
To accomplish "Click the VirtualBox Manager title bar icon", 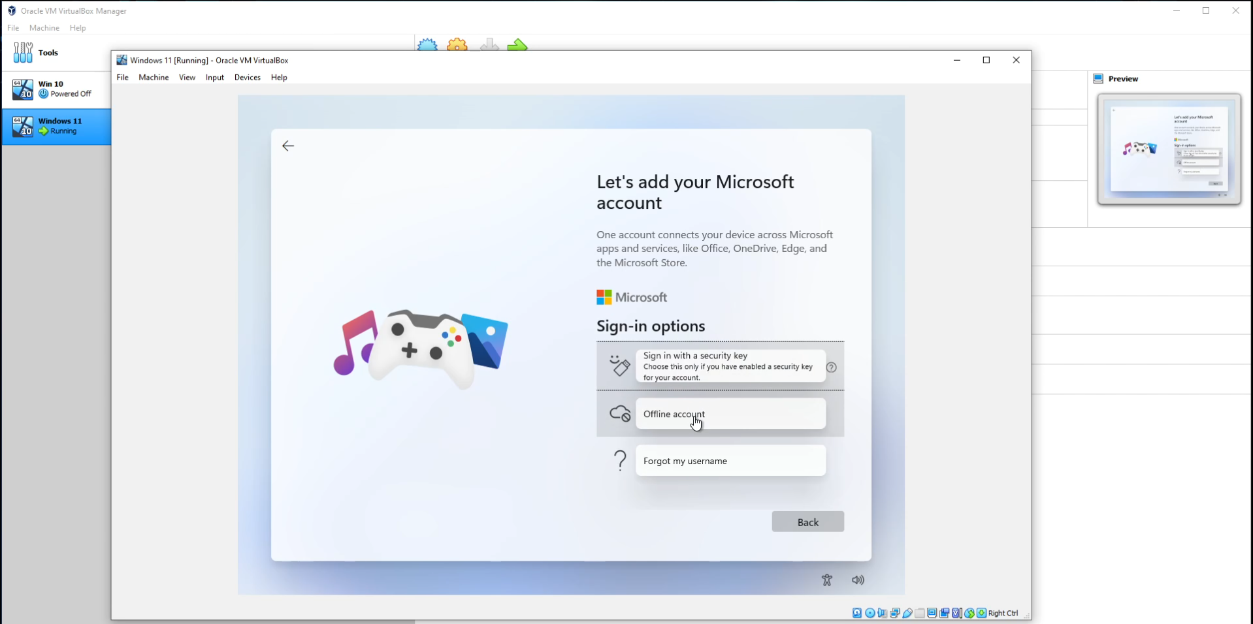I will [x=12, y=10].
